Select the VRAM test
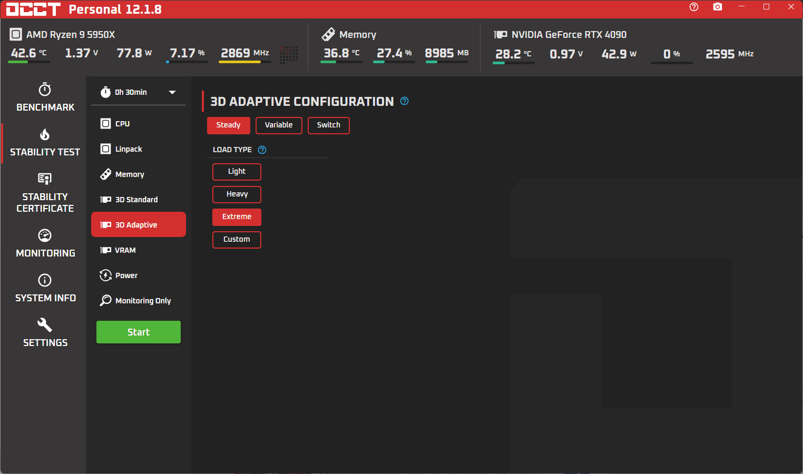Screen dimensions: 803x474 click(139, 250)
